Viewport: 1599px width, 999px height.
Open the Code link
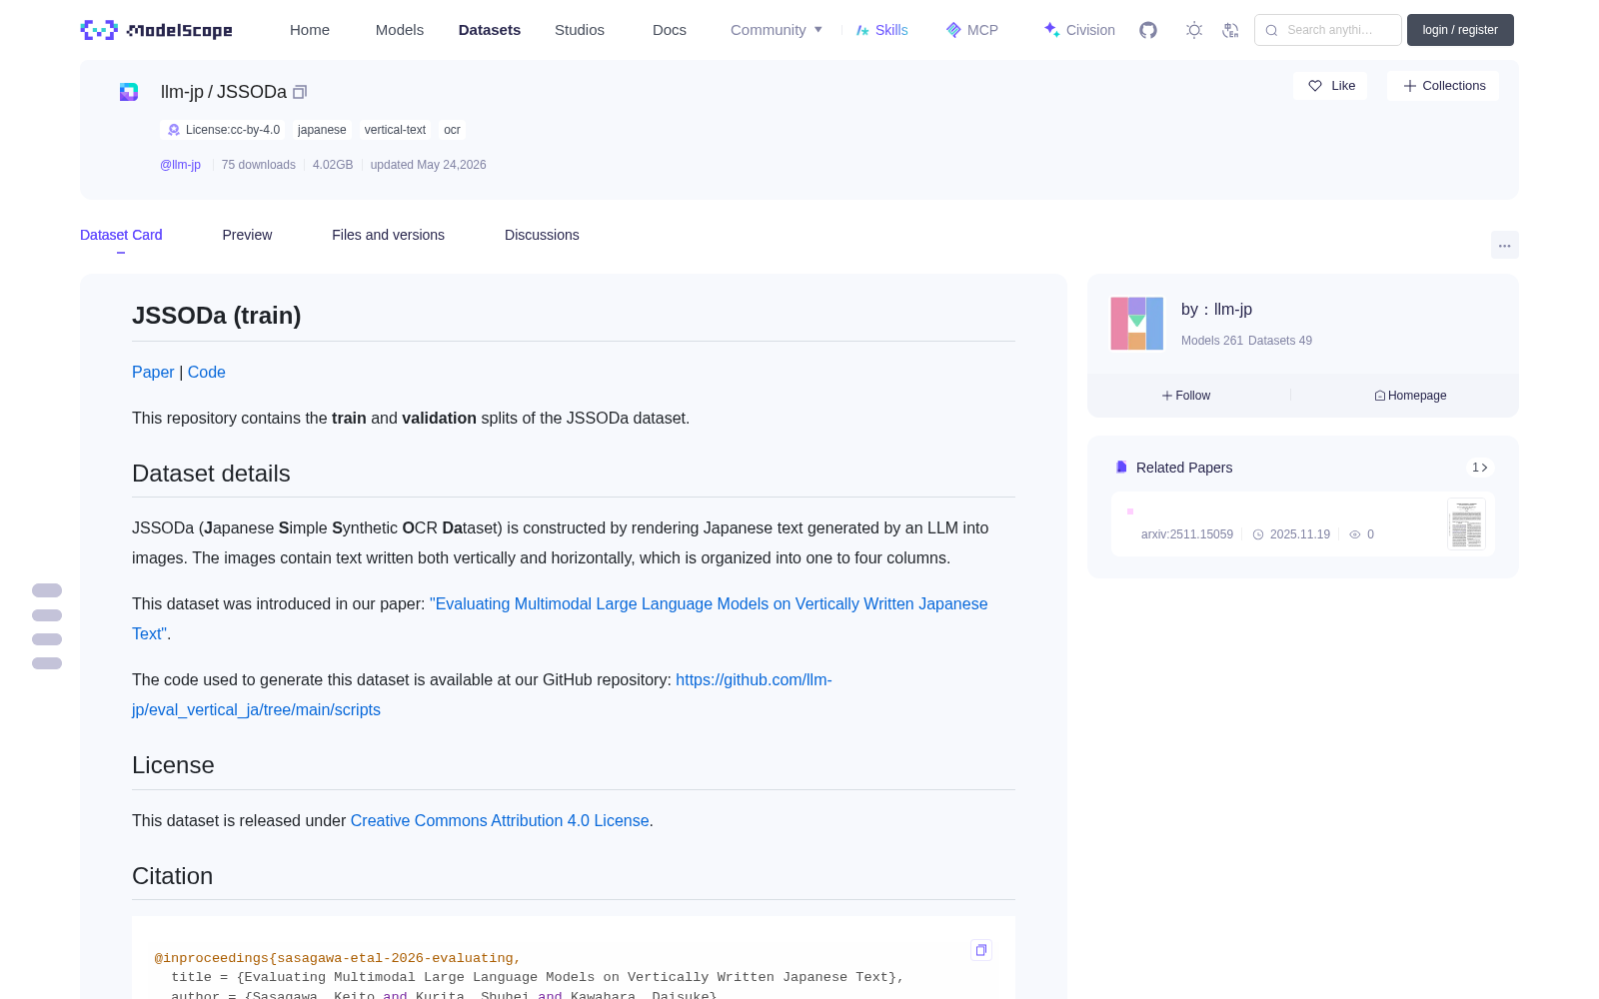coord(207,372)
